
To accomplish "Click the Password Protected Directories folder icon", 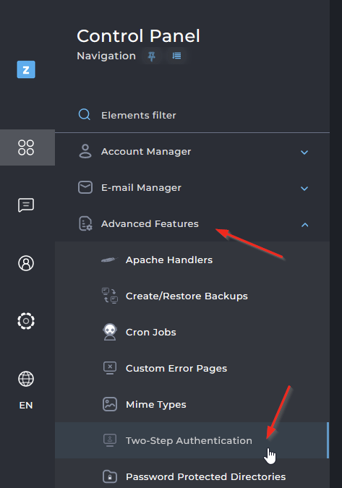I will click(x=110, y=476).
